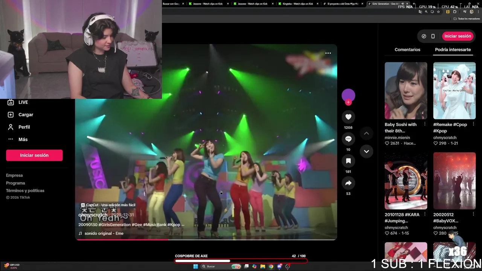Open sonido original - Eme sound link

pyautogui.click(x=101, y=233)
